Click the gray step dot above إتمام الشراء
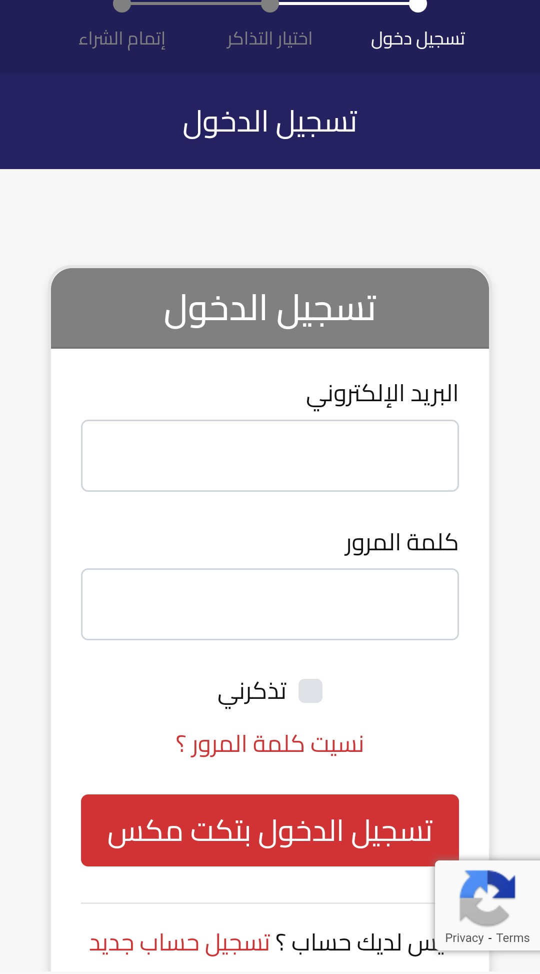The image size is (540, 974). (x=122, y=5)
